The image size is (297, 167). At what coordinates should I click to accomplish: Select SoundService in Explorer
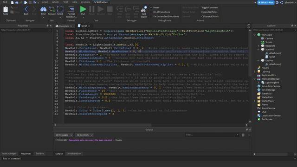(x=268, y=108)
